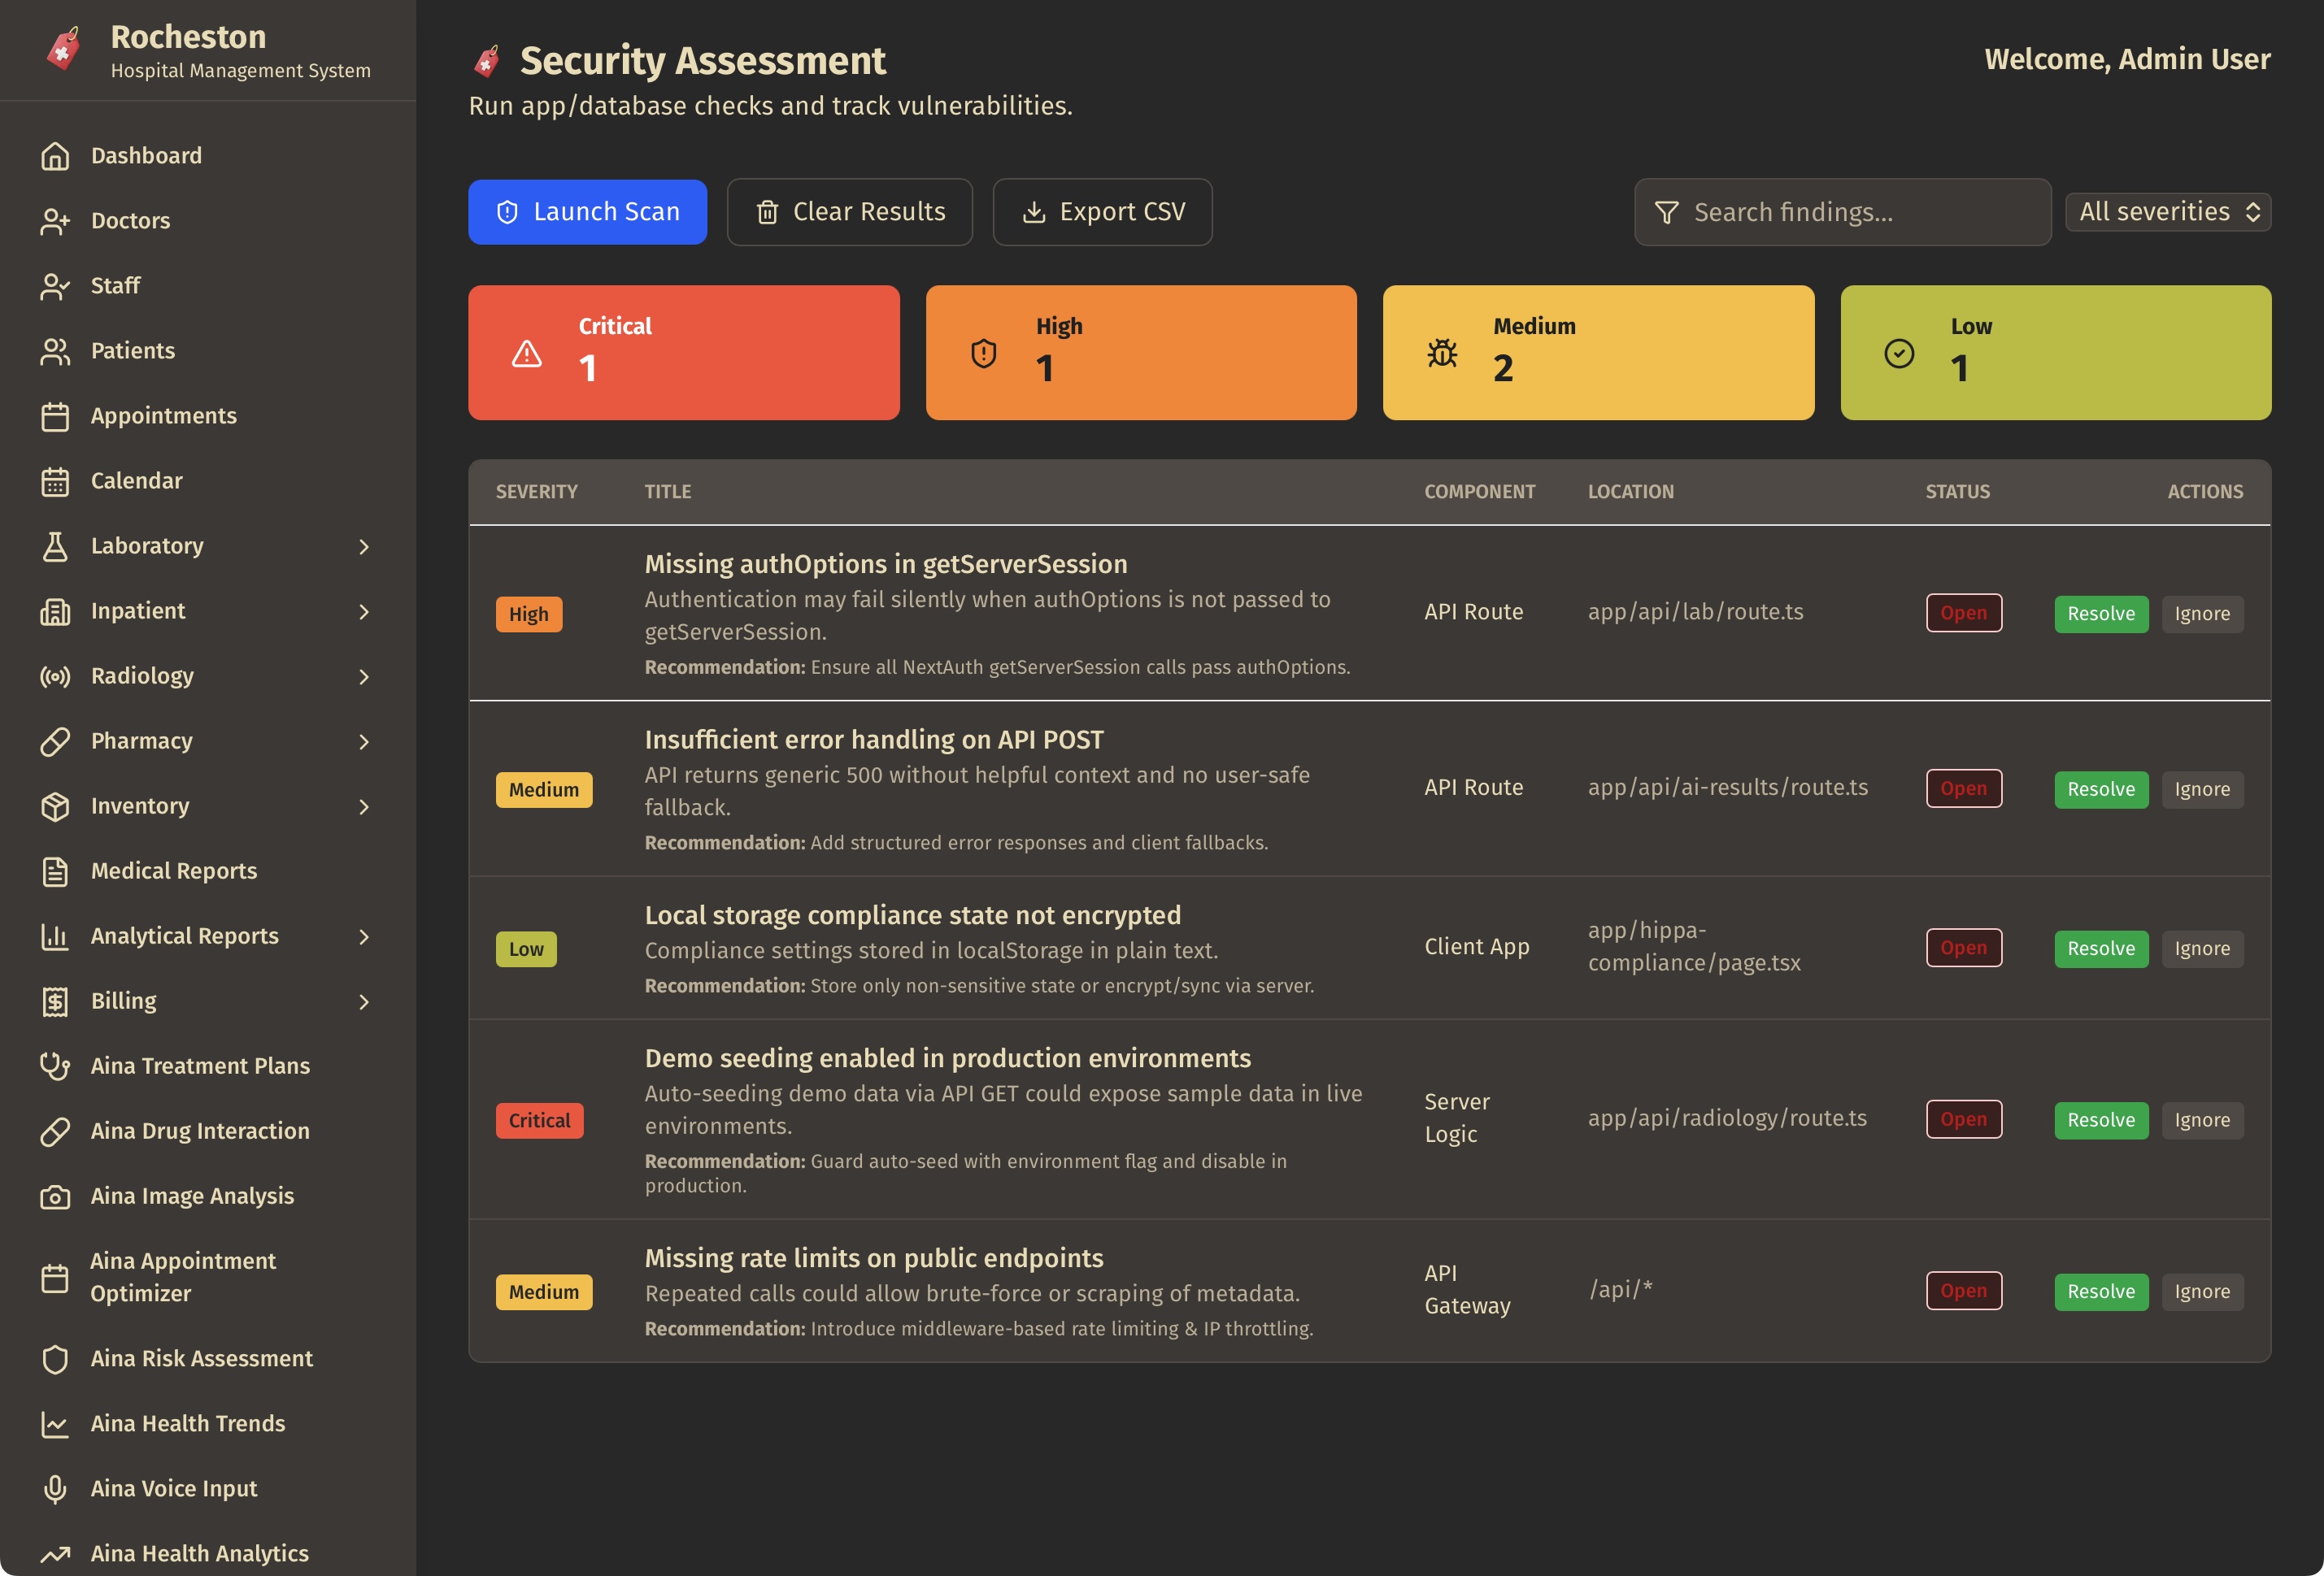Click the Doctors add-person icon
The image size is (2324, 1576).
pos(55,221)
